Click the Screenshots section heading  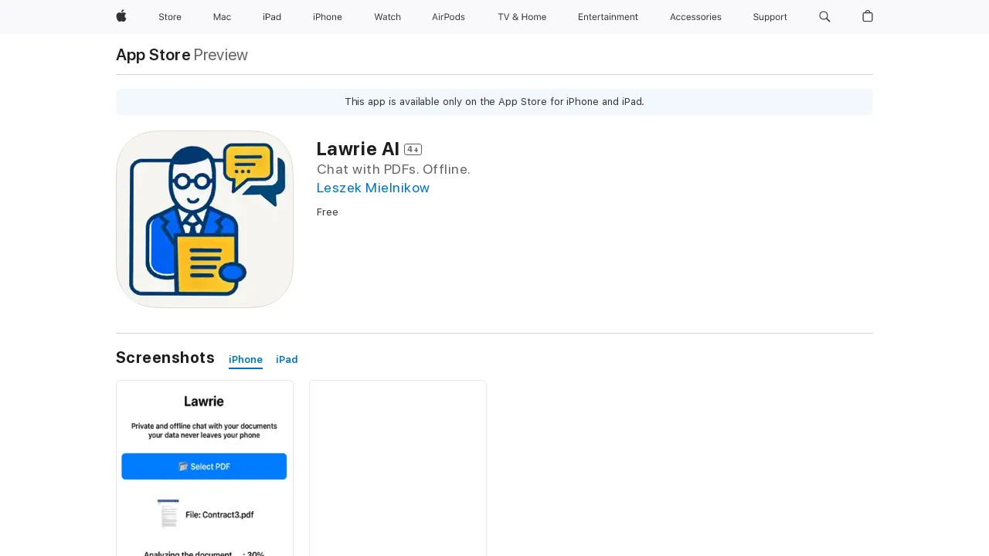[165, 358]
